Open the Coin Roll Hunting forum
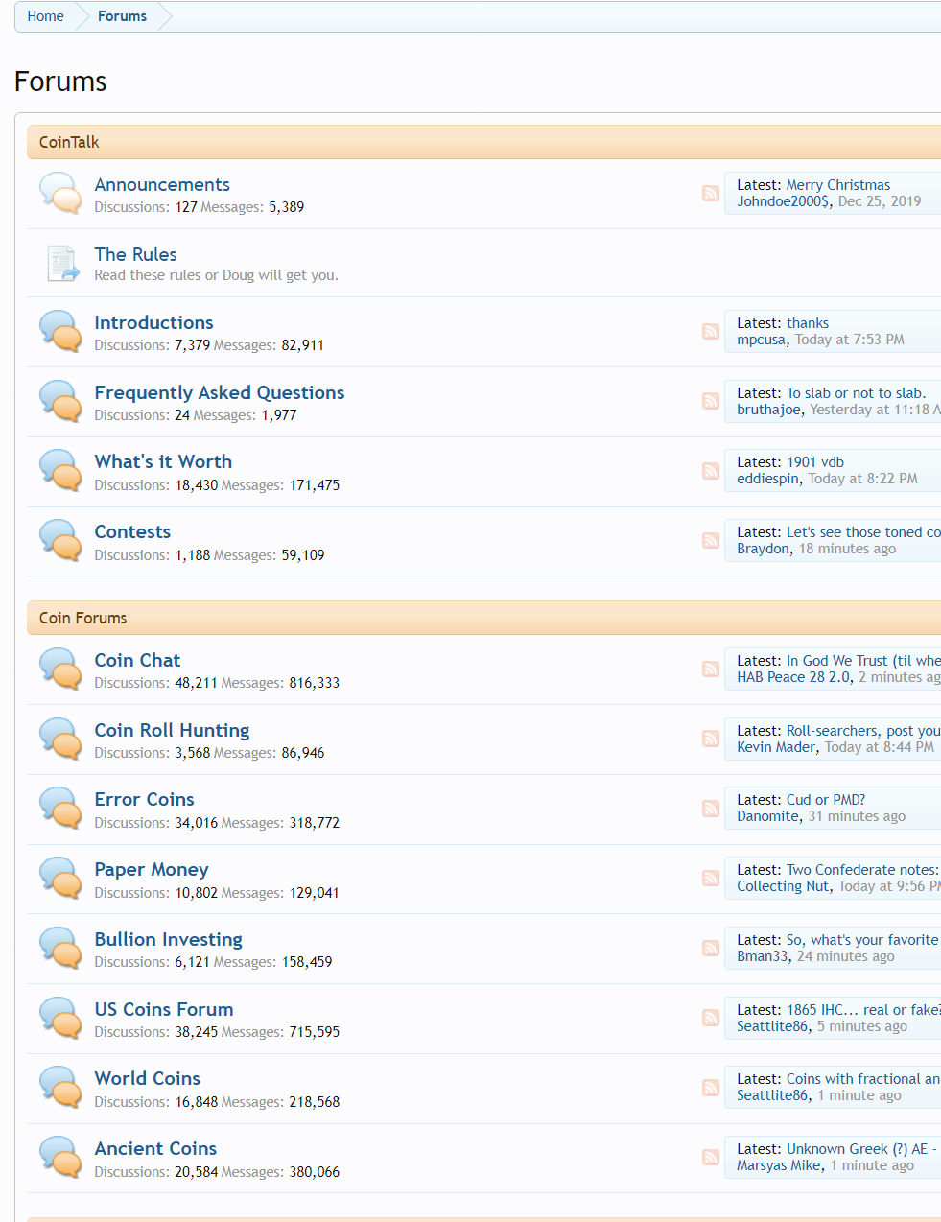 pos(172,730)
